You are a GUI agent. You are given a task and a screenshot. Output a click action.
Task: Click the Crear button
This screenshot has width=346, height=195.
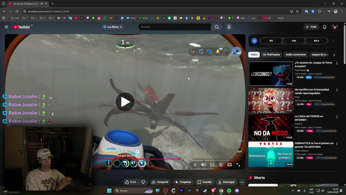click(311, 27)
